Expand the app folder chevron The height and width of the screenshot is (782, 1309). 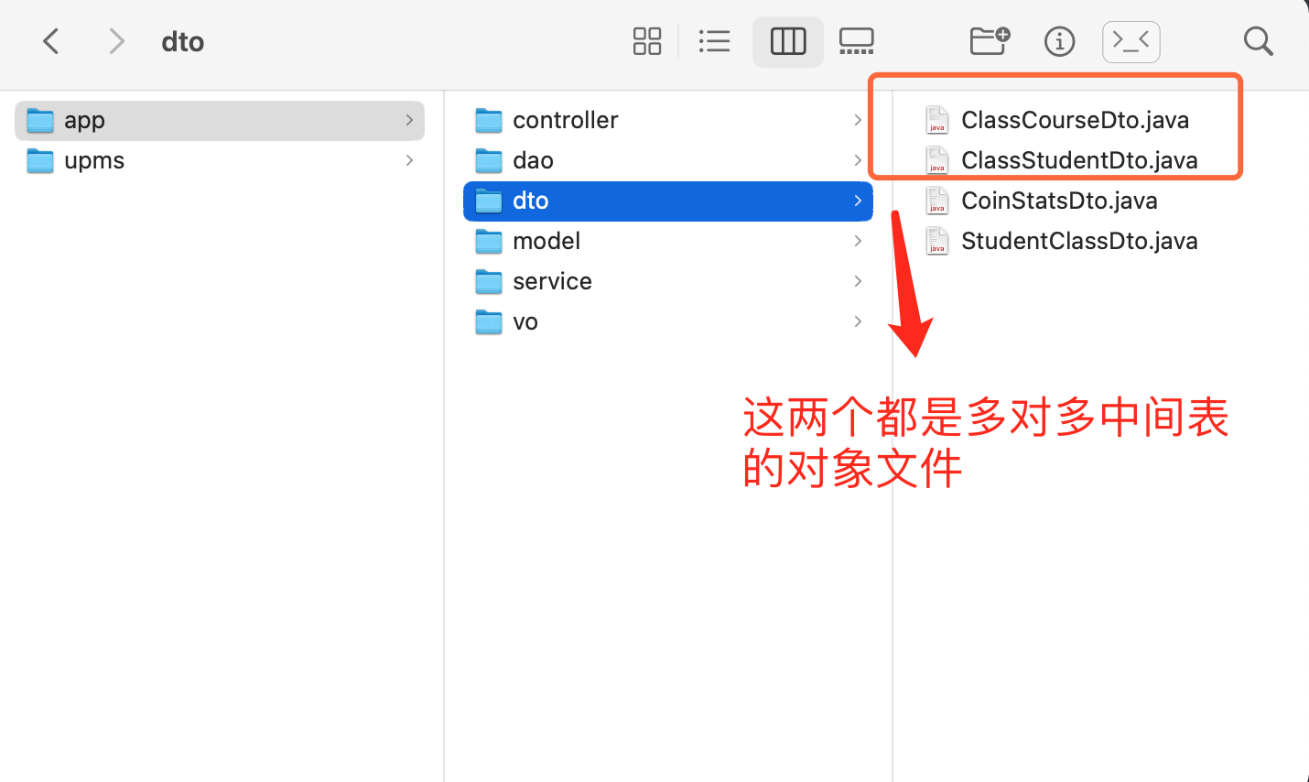click(x=409, y=120)
